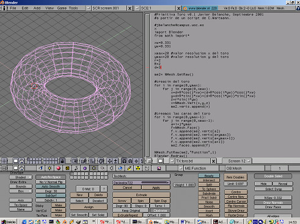Open the Shaded DrawType dropdown
This screenshot has height=224, width=300.
coord(21,177)
